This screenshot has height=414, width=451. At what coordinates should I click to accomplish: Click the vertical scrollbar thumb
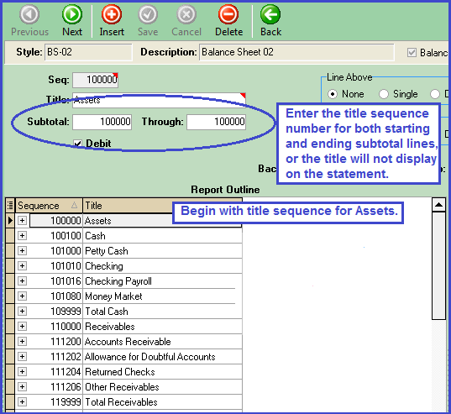tap(439, 265)
